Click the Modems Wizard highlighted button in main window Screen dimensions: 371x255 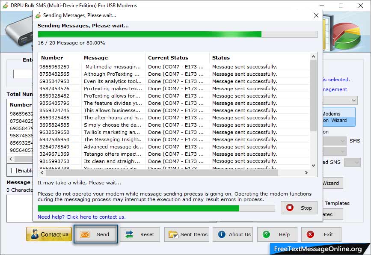[339, 117]
